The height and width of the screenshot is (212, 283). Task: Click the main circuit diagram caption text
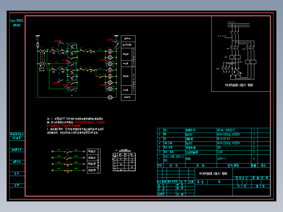click(239, 85)
